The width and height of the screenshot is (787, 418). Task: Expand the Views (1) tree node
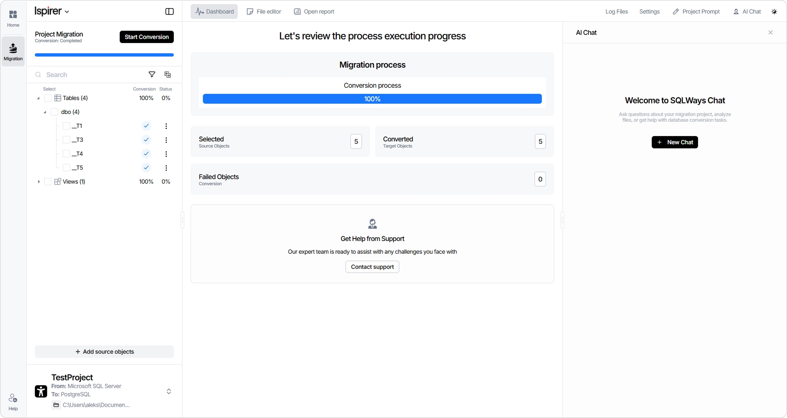coord(39,182)
